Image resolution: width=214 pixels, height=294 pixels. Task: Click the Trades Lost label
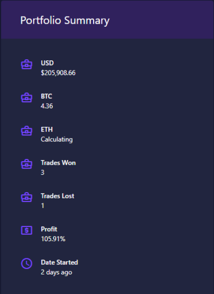pos(57,196)
